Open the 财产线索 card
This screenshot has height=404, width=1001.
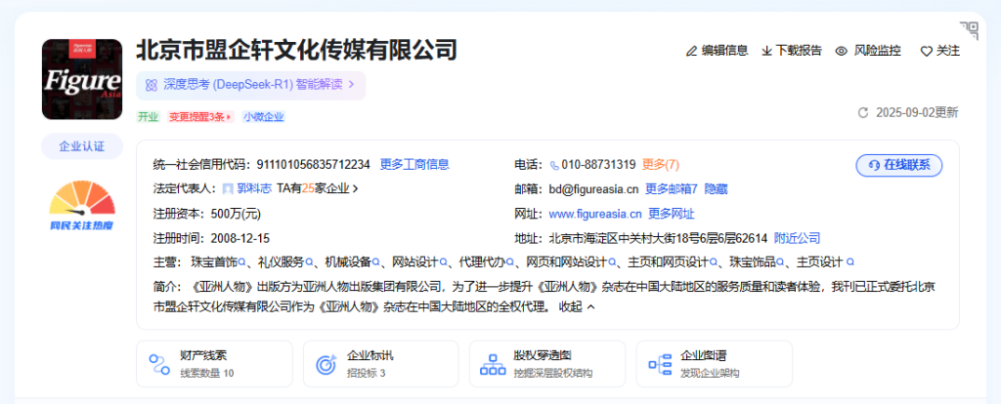[x=214, y=364]
